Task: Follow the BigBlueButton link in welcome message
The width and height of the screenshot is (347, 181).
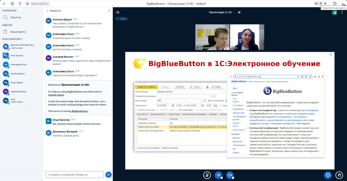Action: (80, 111)
